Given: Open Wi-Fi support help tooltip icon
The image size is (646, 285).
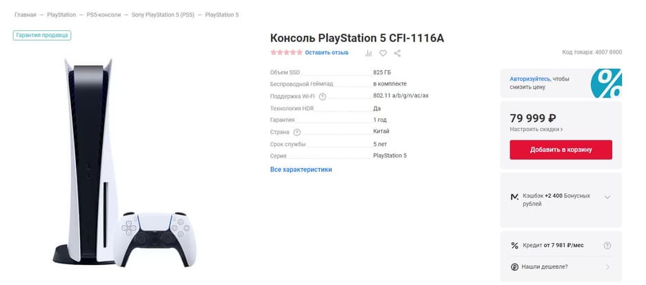Looking at the screenshot, I should point(323,96).
